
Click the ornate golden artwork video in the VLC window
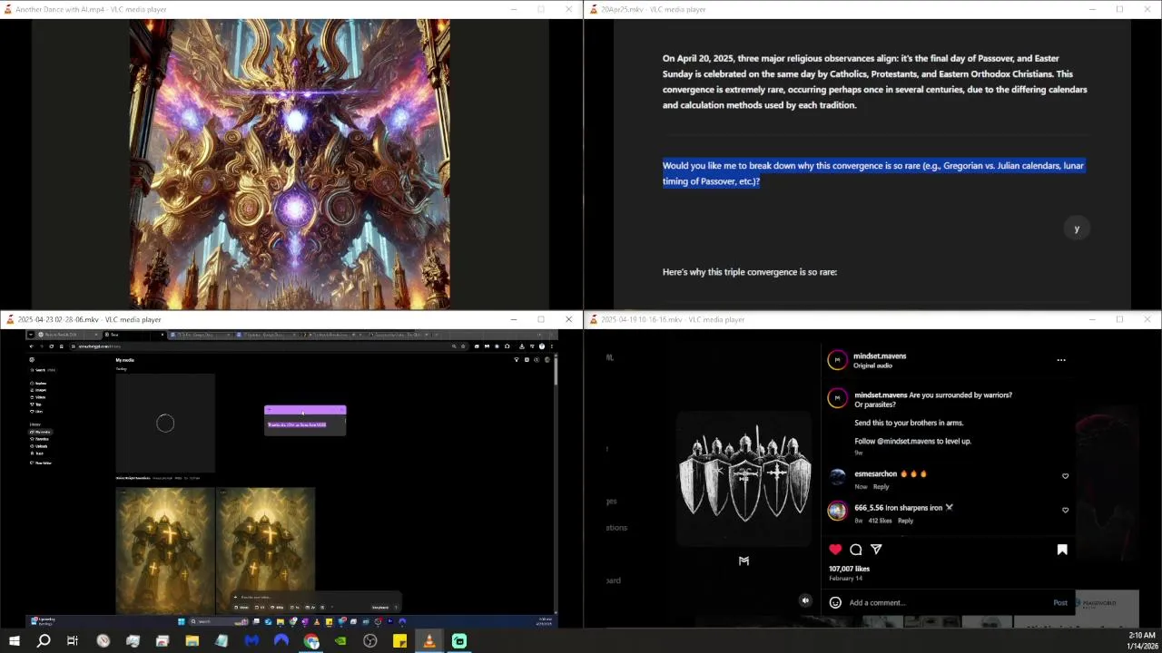[290, 164]
